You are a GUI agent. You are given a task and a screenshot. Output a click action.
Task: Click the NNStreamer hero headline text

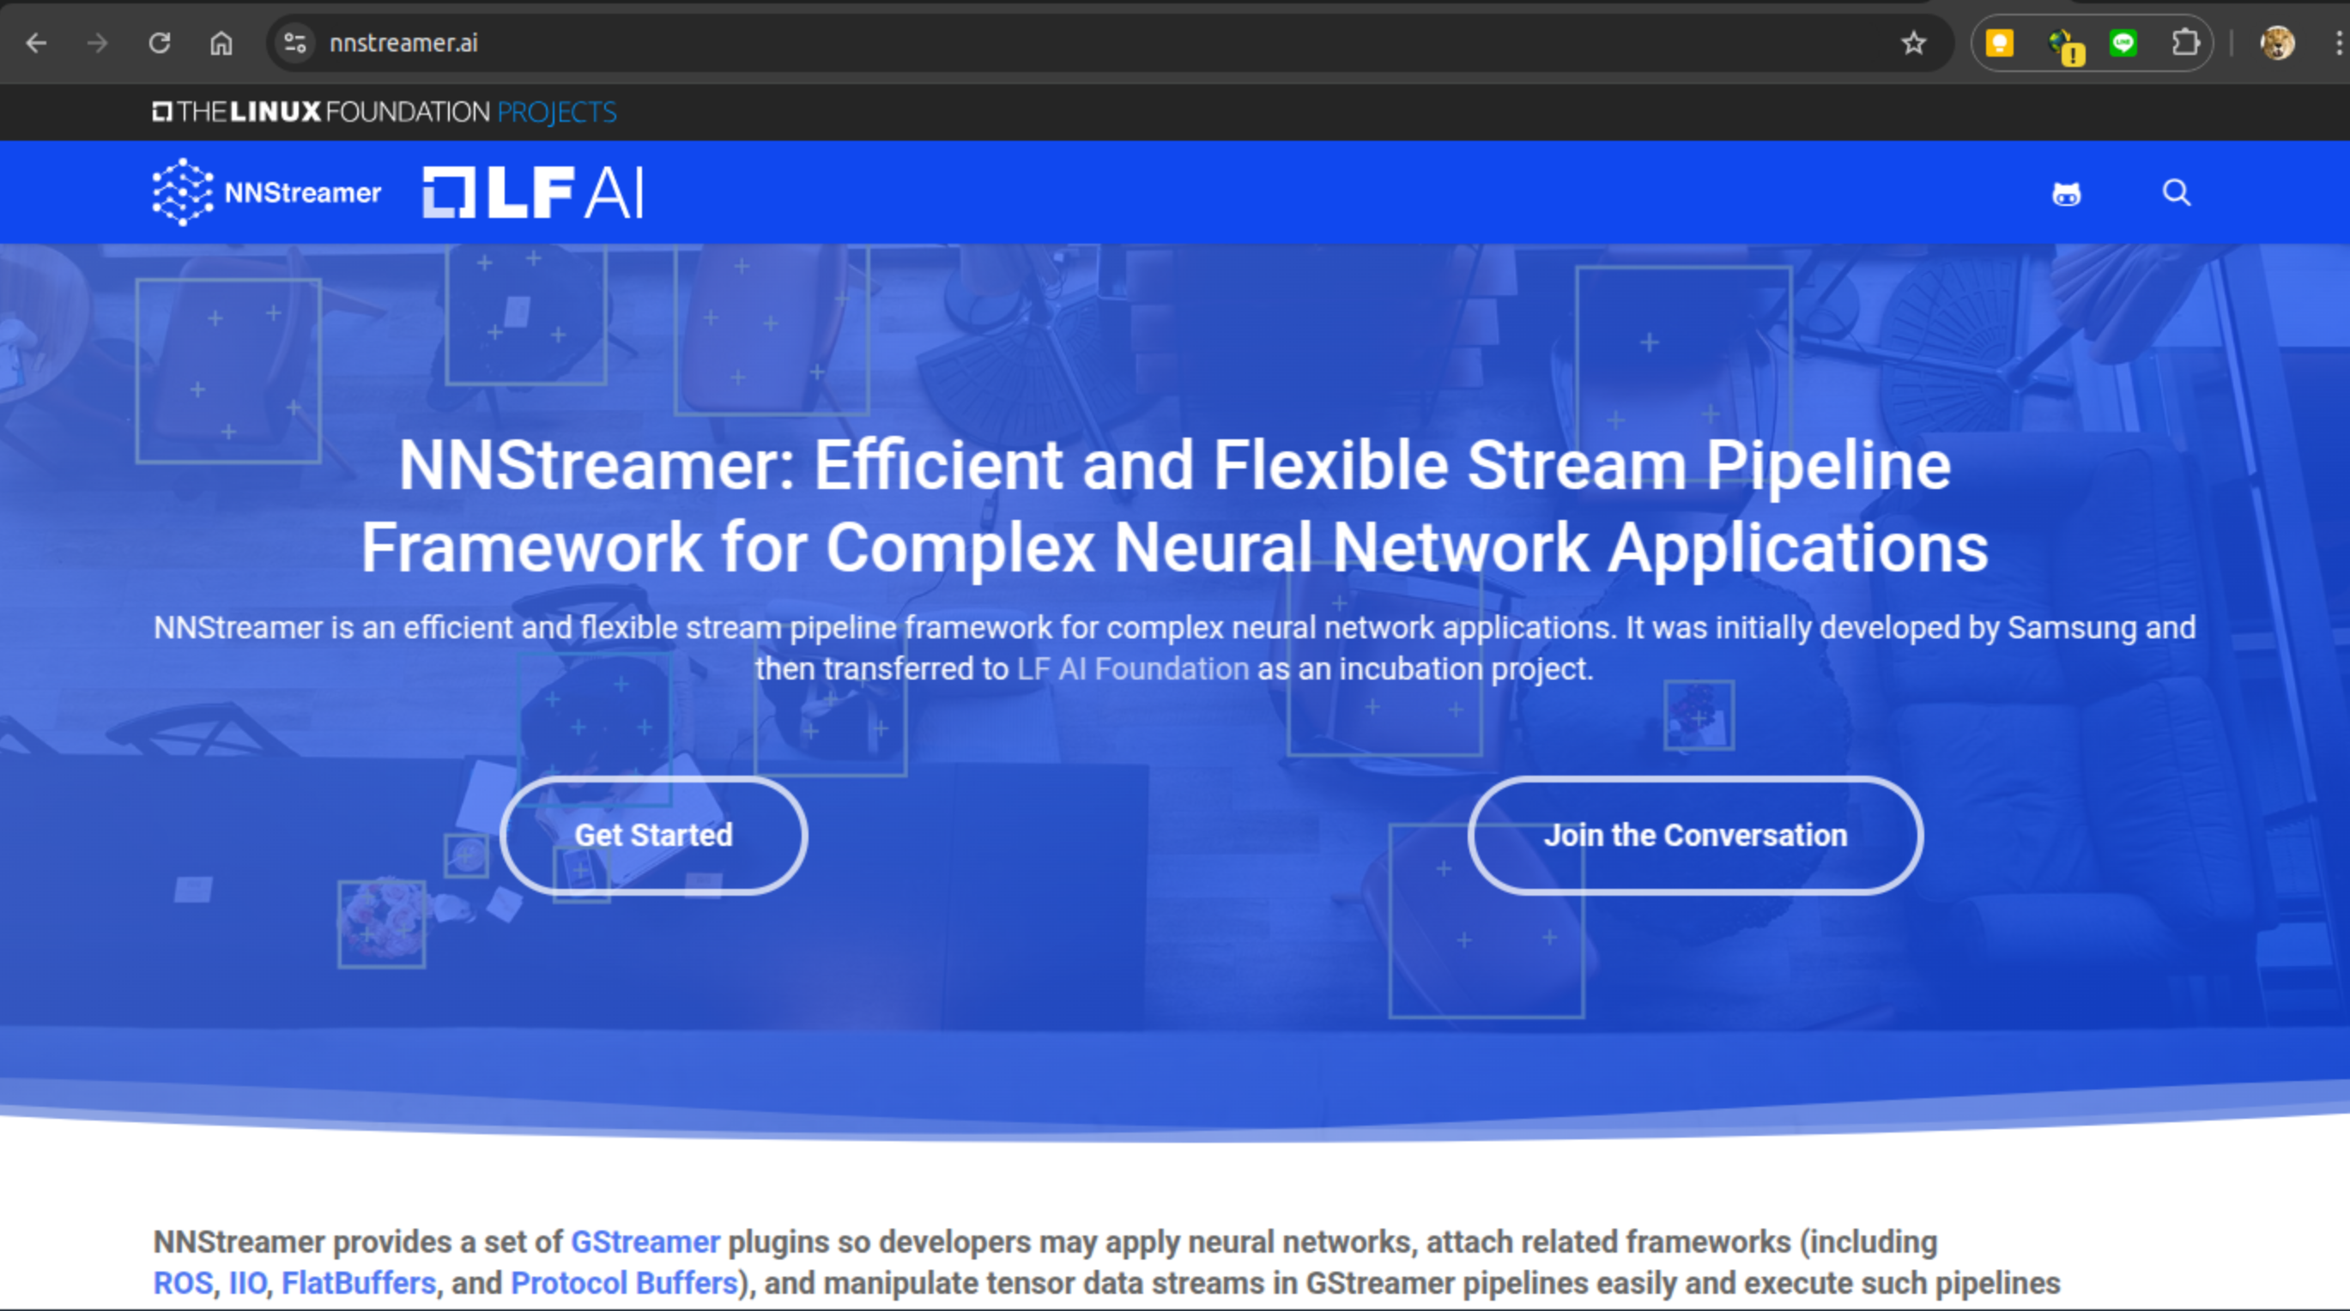1175,506
